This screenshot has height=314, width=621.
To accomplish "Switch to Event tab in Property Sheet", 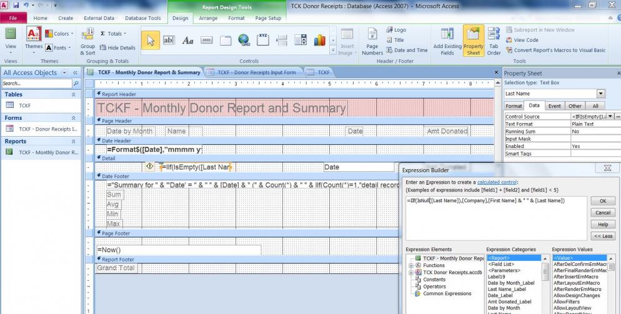I will (x=554, y=105).
